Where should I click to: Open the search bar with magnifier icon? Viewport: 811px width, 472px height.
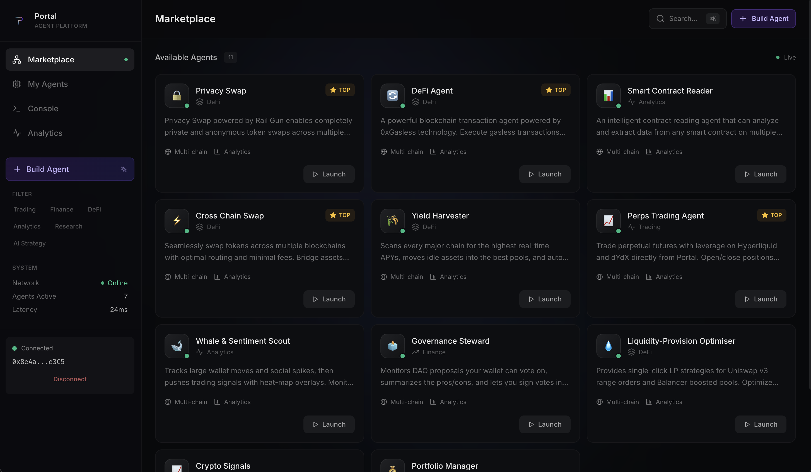tap(660, 19)
